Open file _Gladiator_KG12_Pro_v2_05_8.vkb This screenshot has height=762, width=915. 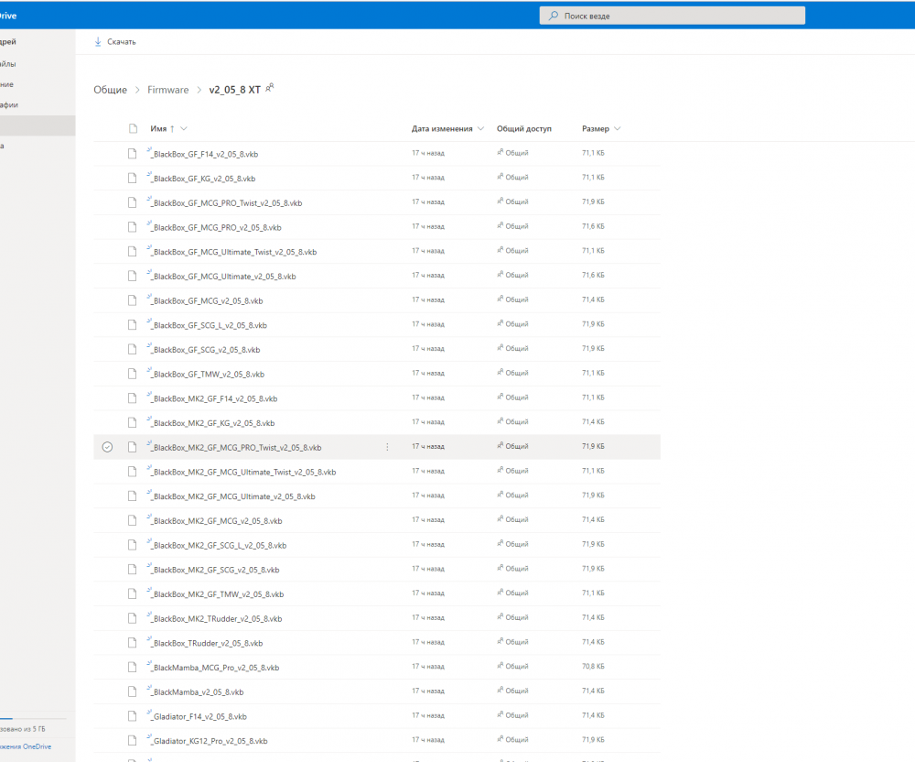[209, 742]
